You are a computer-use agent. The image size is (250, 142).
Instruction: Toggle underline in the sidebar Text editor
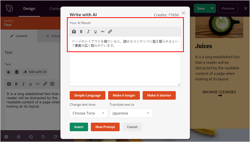point(31,84)
